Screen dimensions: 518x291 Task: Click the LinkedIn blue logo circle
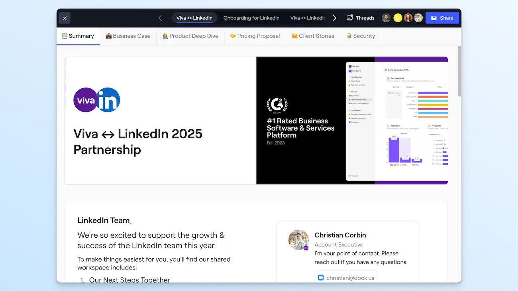(x=108, y=100)
